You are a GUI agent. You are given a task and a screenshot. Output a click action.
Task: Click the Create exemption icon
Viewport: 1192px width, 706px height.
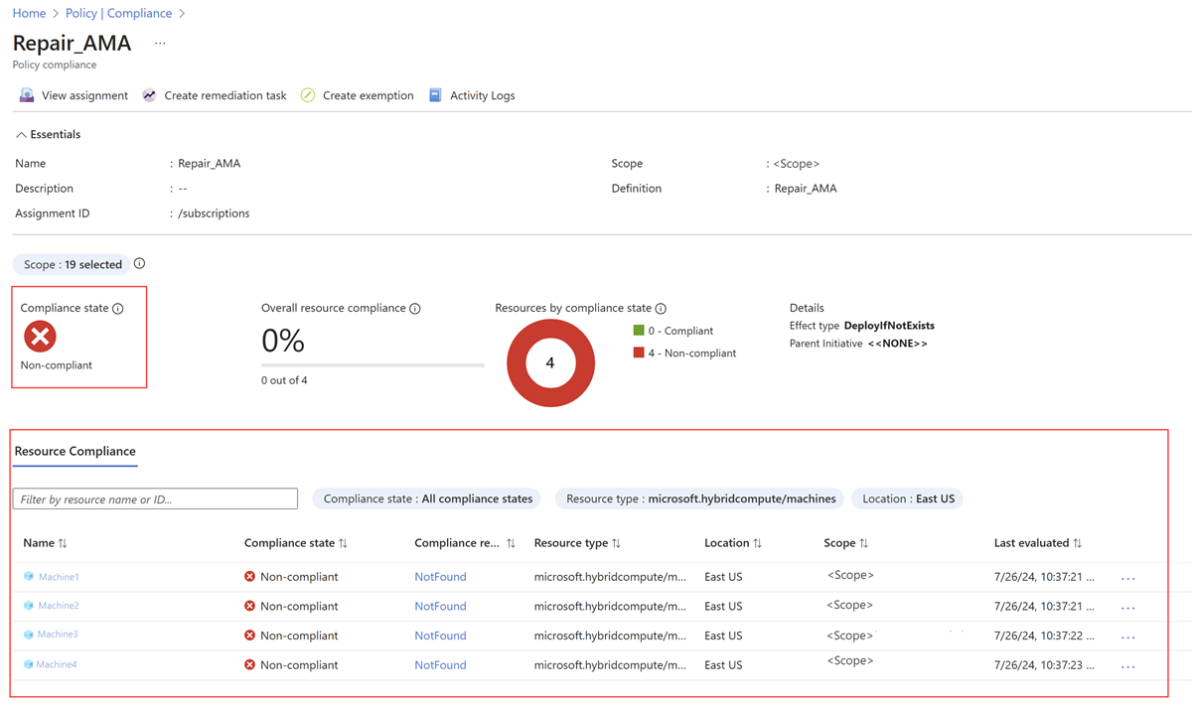point(308,95)
